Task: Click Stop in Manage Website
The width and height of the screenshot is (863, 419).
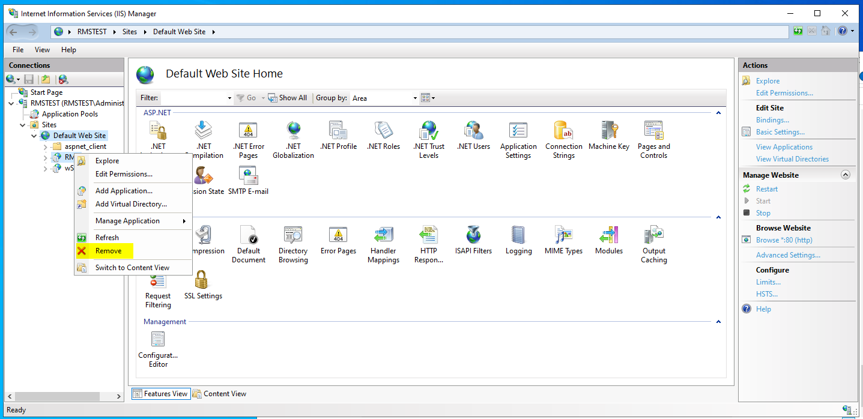Action: tap(763, 213)
